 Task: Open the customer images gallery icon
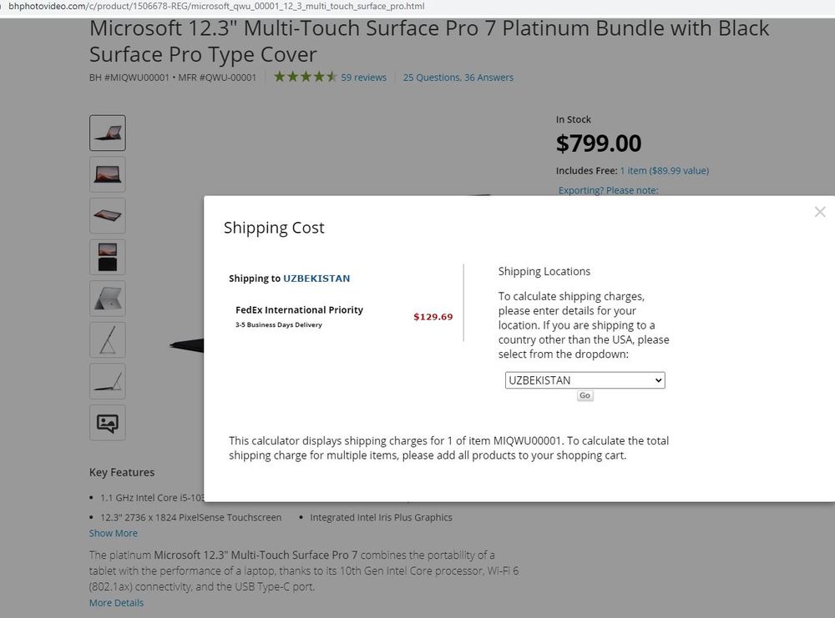click(107, 423)
